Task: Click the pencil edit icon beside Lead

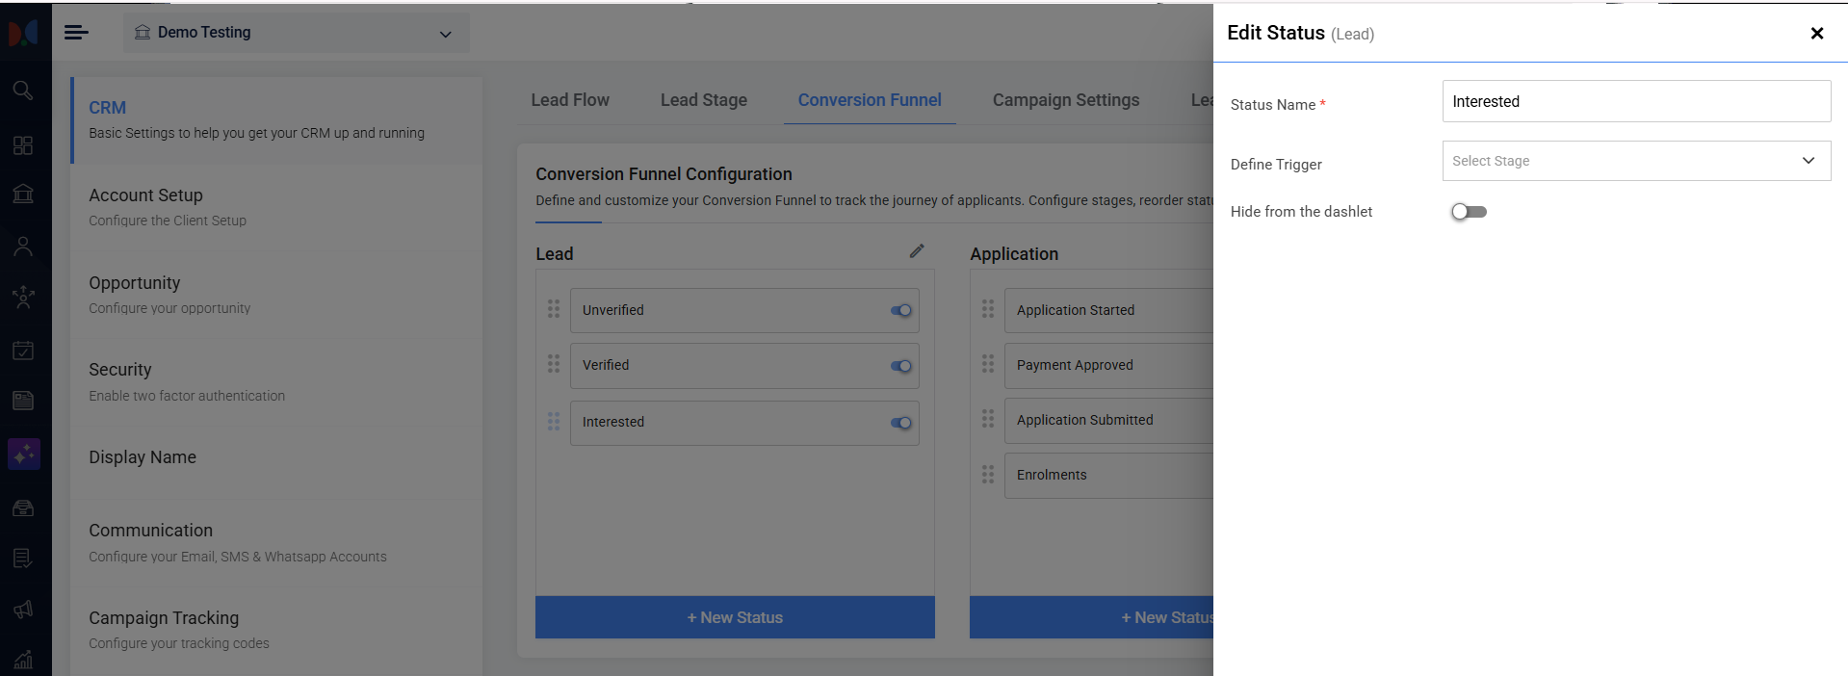Action: 917,251
